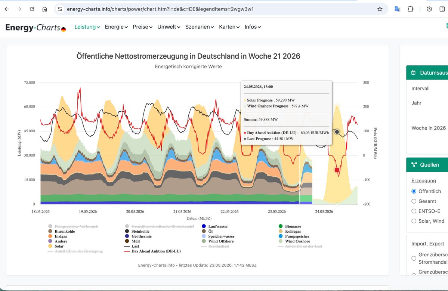Click the Datumsauswahl panel header
The image size is (448, 291).
427,72
